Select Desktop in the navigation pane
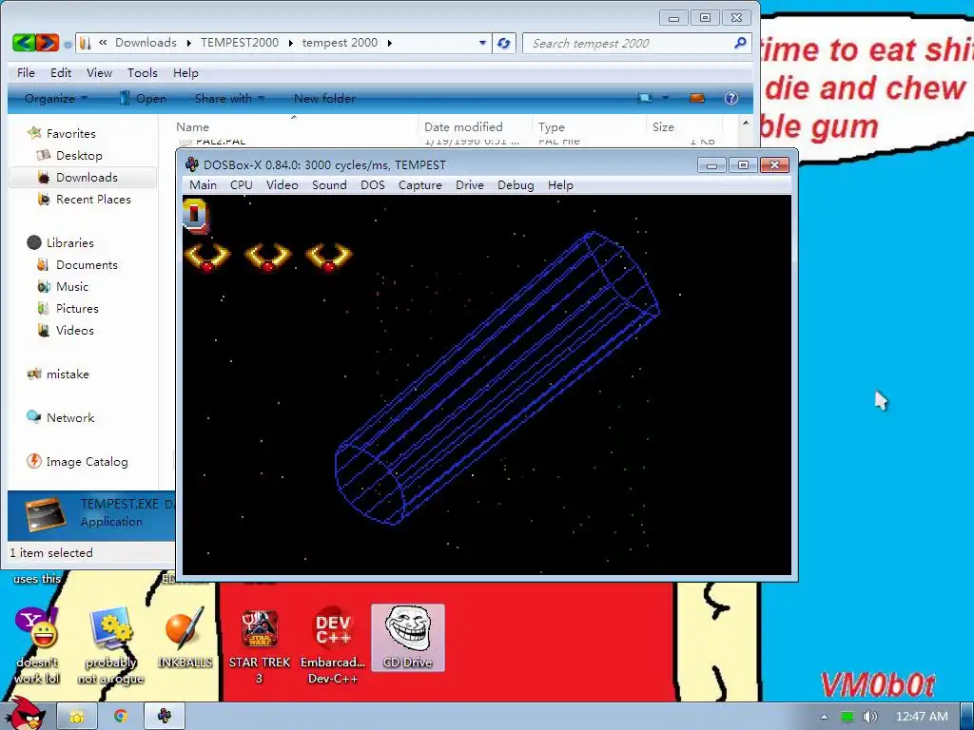The width and height of the screenshot is (974, 730). point(69,155)
